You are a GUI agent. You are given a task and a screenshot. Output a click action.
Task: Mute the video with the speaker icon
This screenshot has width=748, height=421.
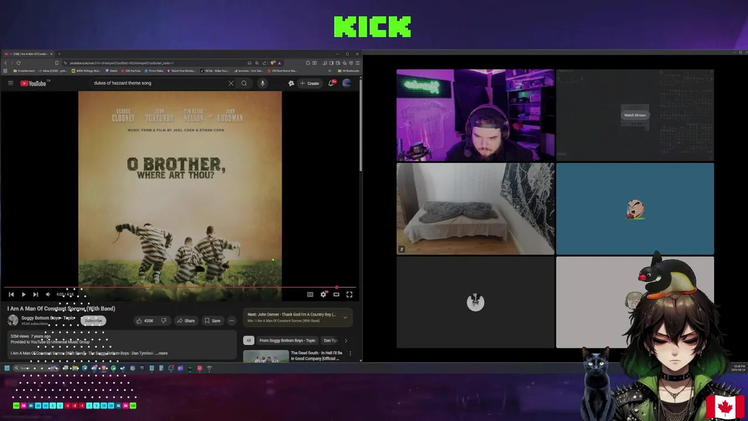(x=48, y=295)
